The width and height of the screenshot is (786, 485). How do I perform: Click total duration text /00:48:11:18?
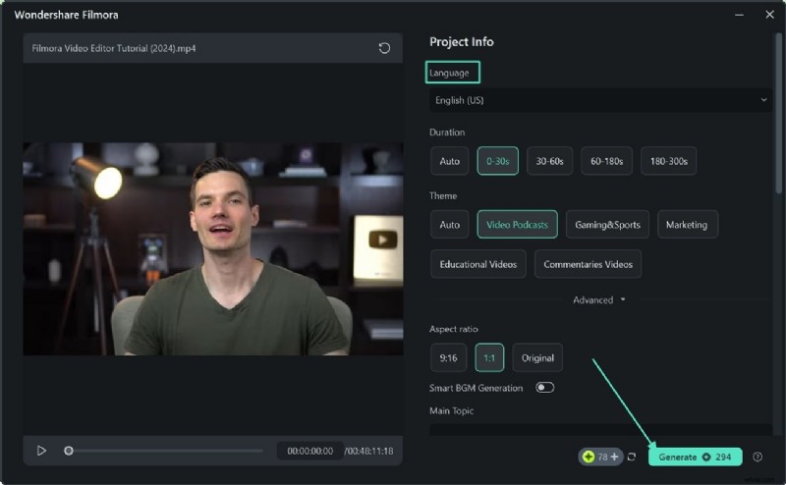369,451
